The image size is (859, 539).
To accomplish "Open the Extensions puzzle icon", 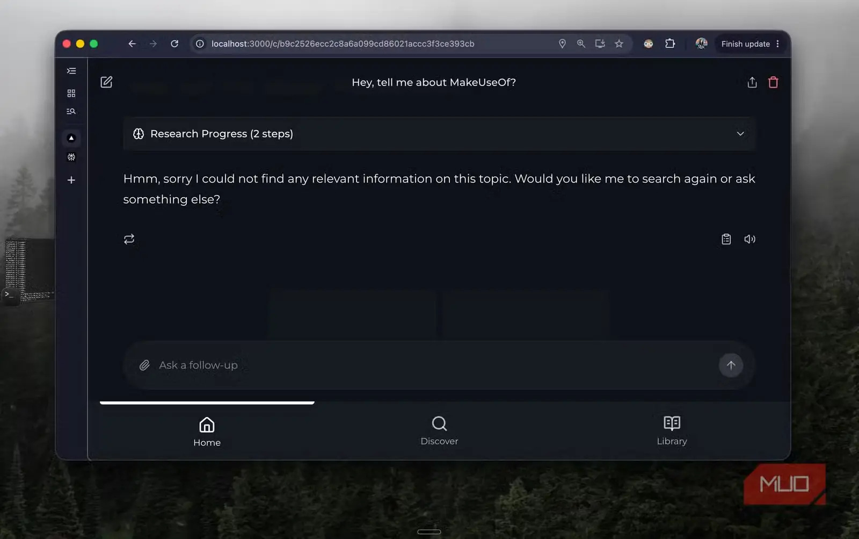I will (670, 44).
